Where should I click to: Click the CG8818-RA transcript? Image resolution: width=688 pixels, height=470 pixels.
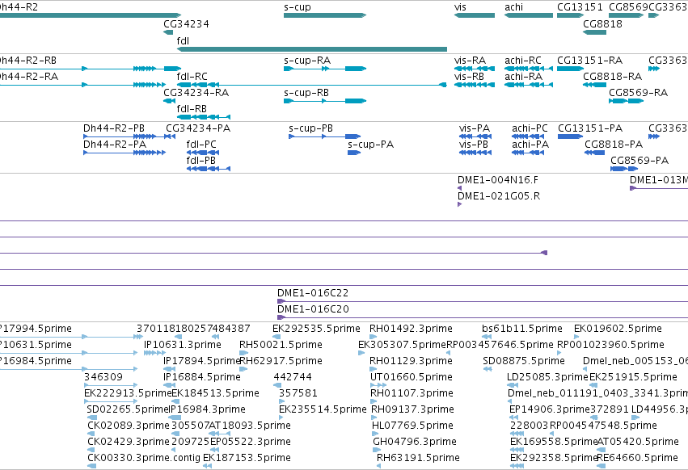(x=594, y=85)
